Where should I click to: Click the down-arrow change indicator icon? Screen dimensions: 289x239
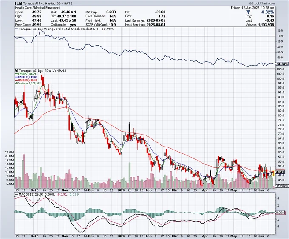(249, 12)
